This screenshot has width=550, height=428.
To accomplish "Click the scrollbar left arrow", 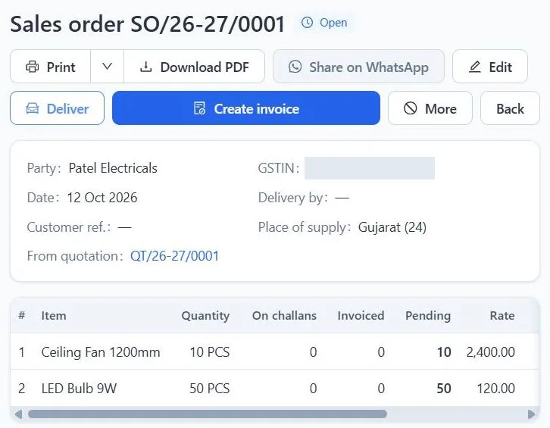I will pos(18,414).
